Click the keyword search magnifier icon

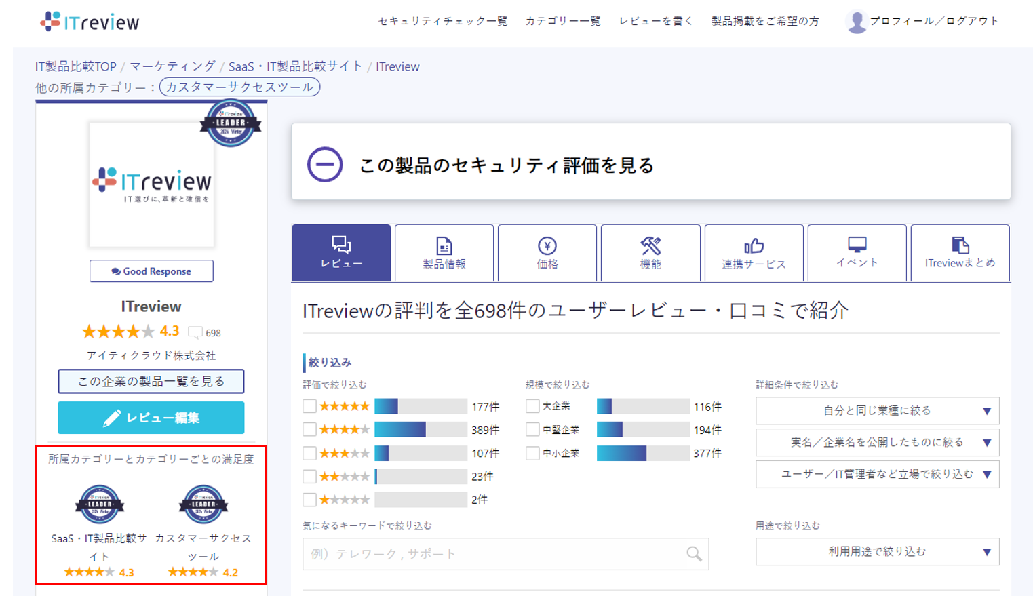694,553
